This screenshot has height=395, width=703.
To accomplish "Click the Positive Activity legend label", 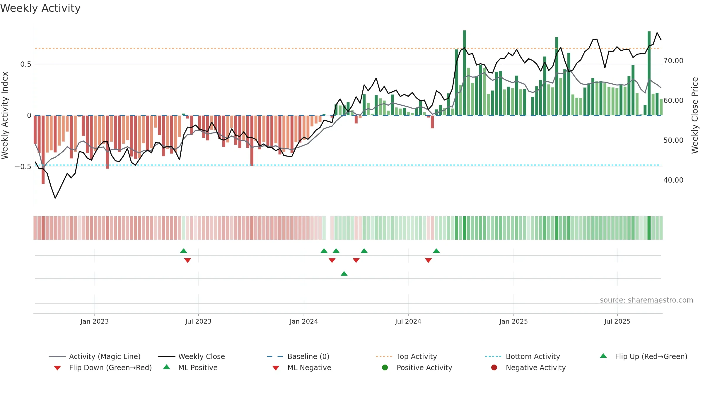I will 424,367.
